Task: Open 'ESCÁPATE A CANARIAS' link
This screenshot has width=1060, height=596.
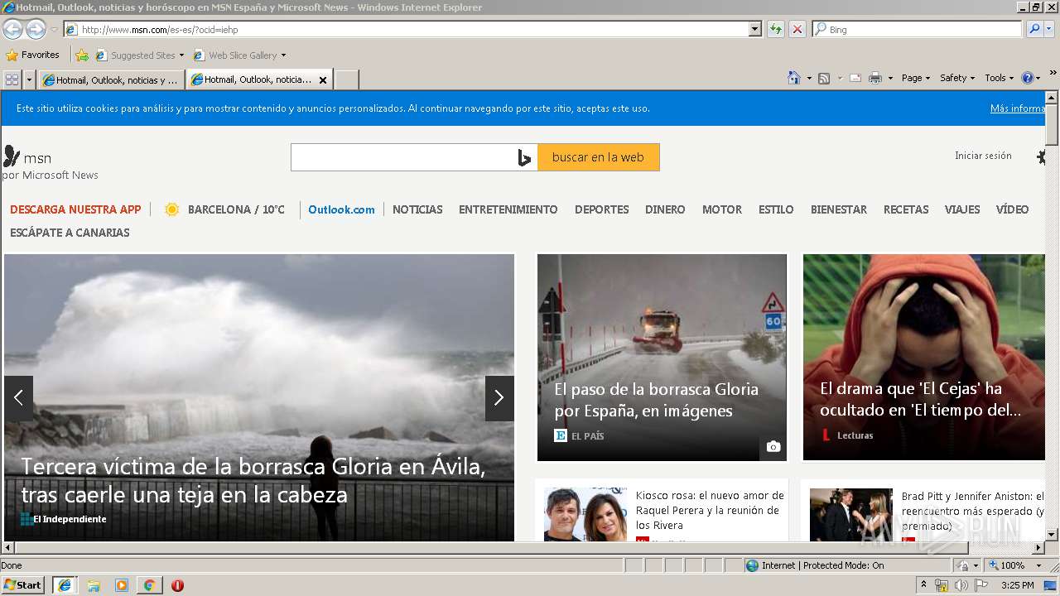Action: (x=70, y=233)
